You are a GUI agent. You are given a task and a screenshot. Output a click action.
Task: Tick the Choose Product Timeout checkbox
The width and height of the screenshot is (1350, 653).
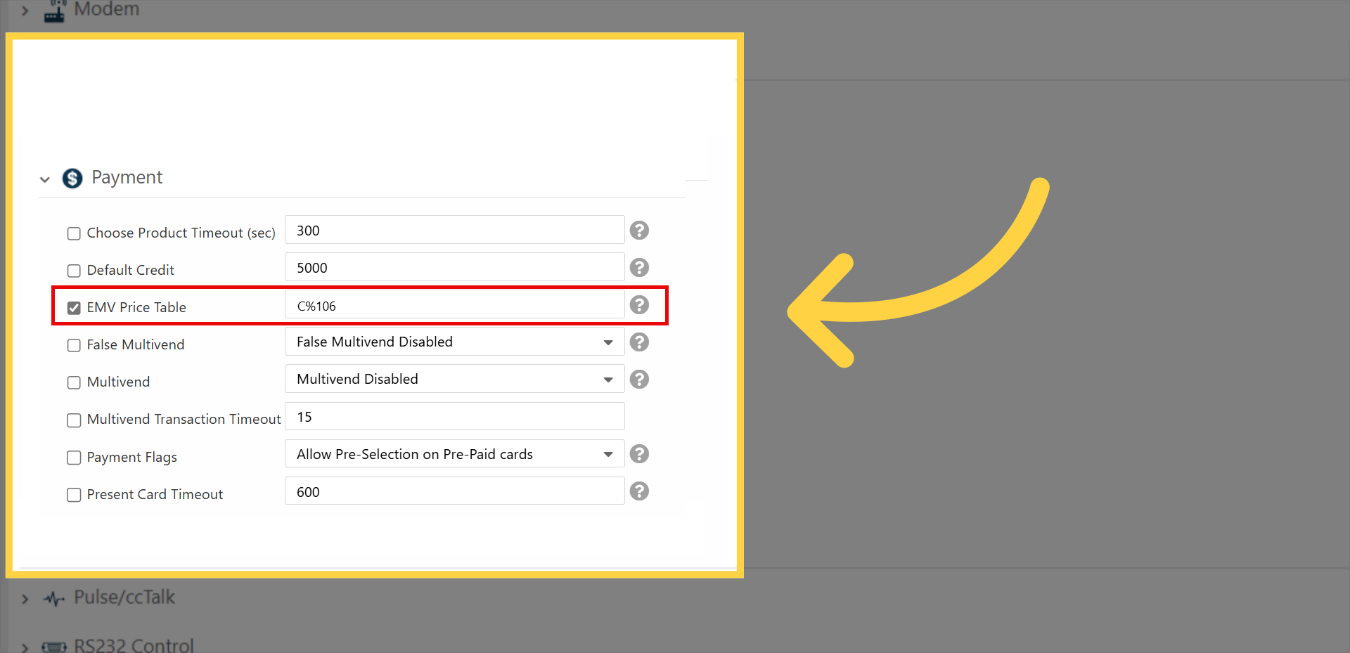click(74, 233)
